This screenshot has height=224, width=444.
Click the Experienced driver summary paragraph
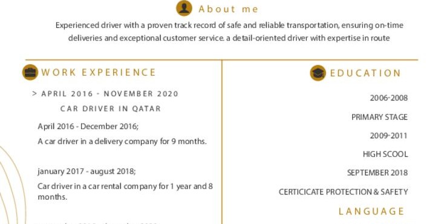229,31
